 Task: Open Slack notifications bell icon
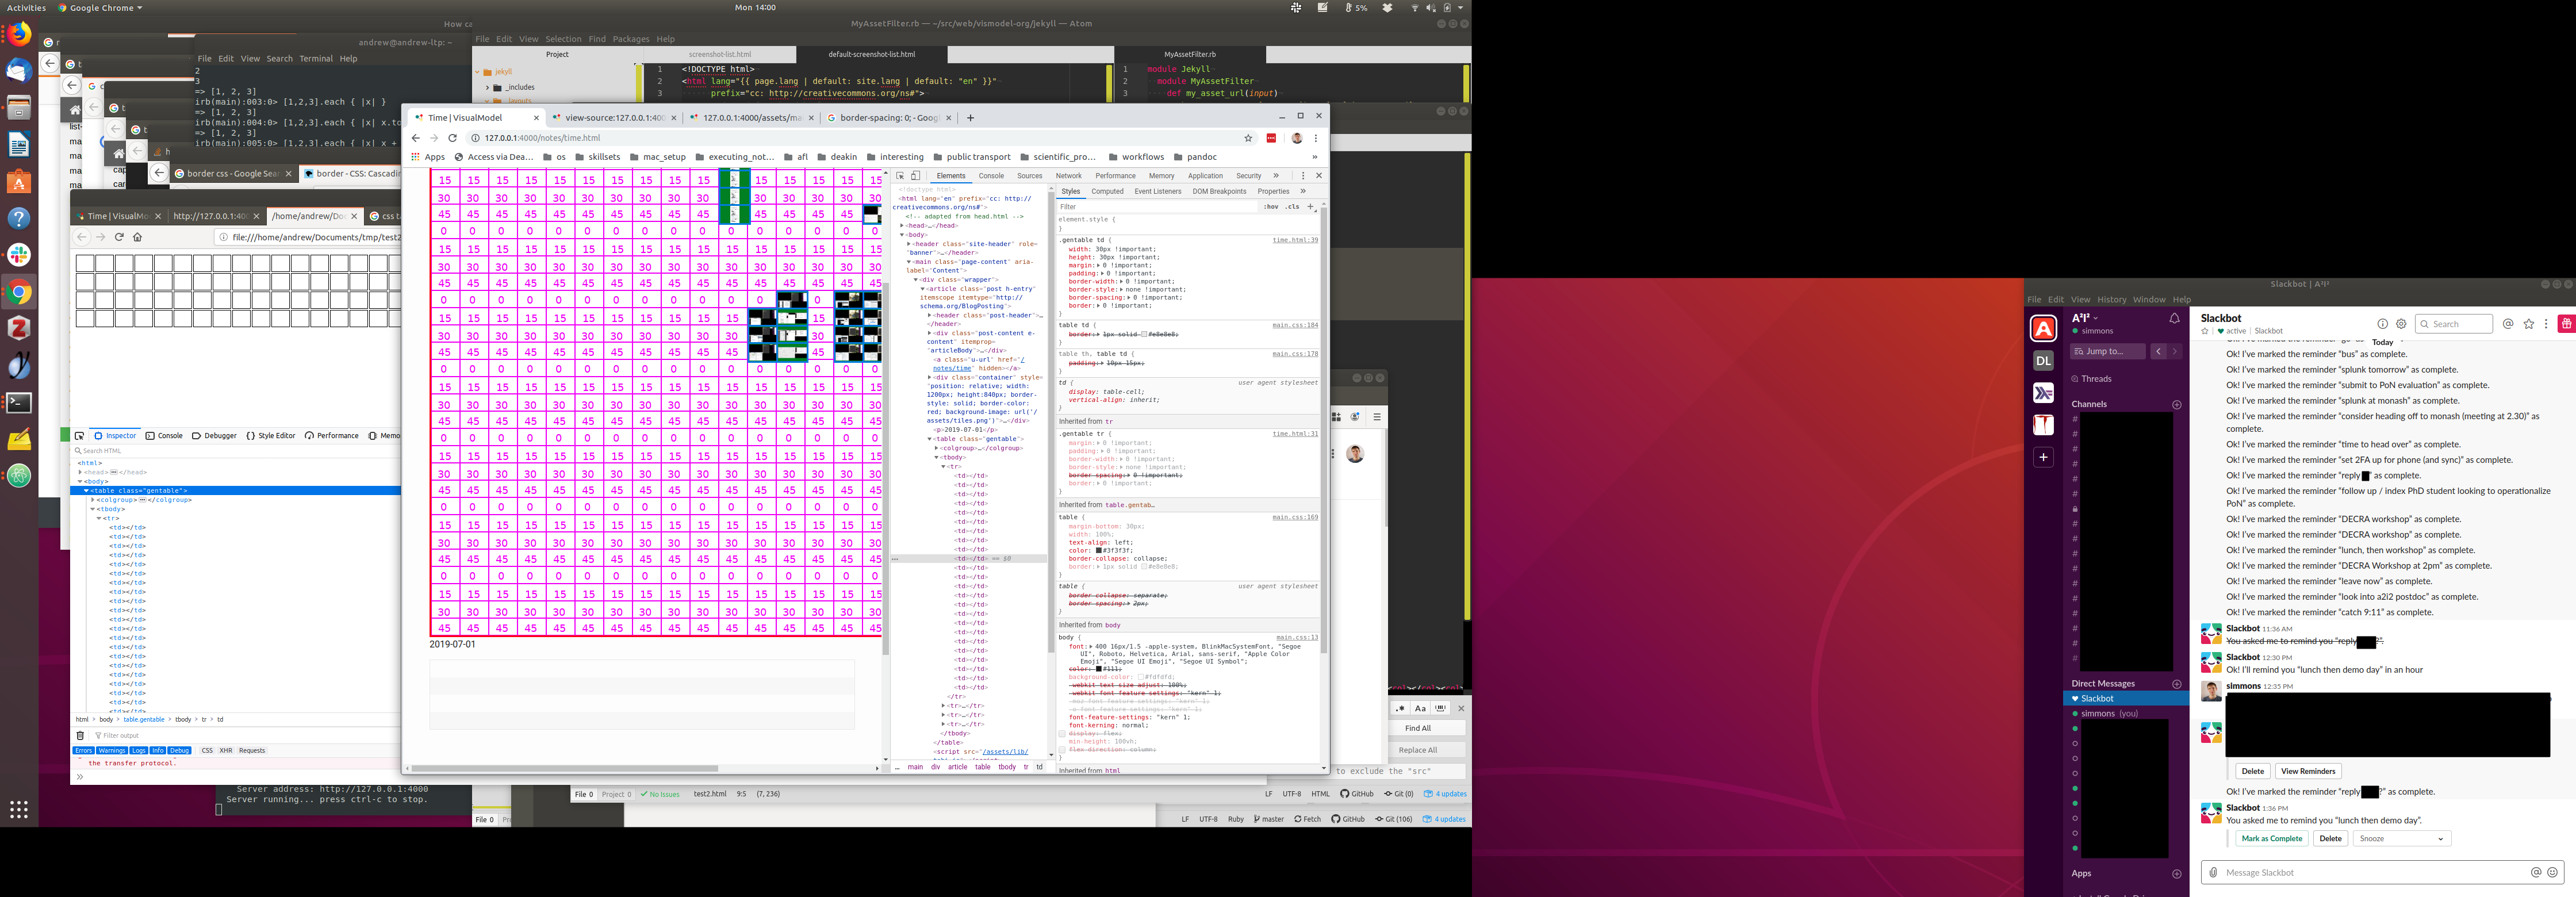click(2174, 319)
